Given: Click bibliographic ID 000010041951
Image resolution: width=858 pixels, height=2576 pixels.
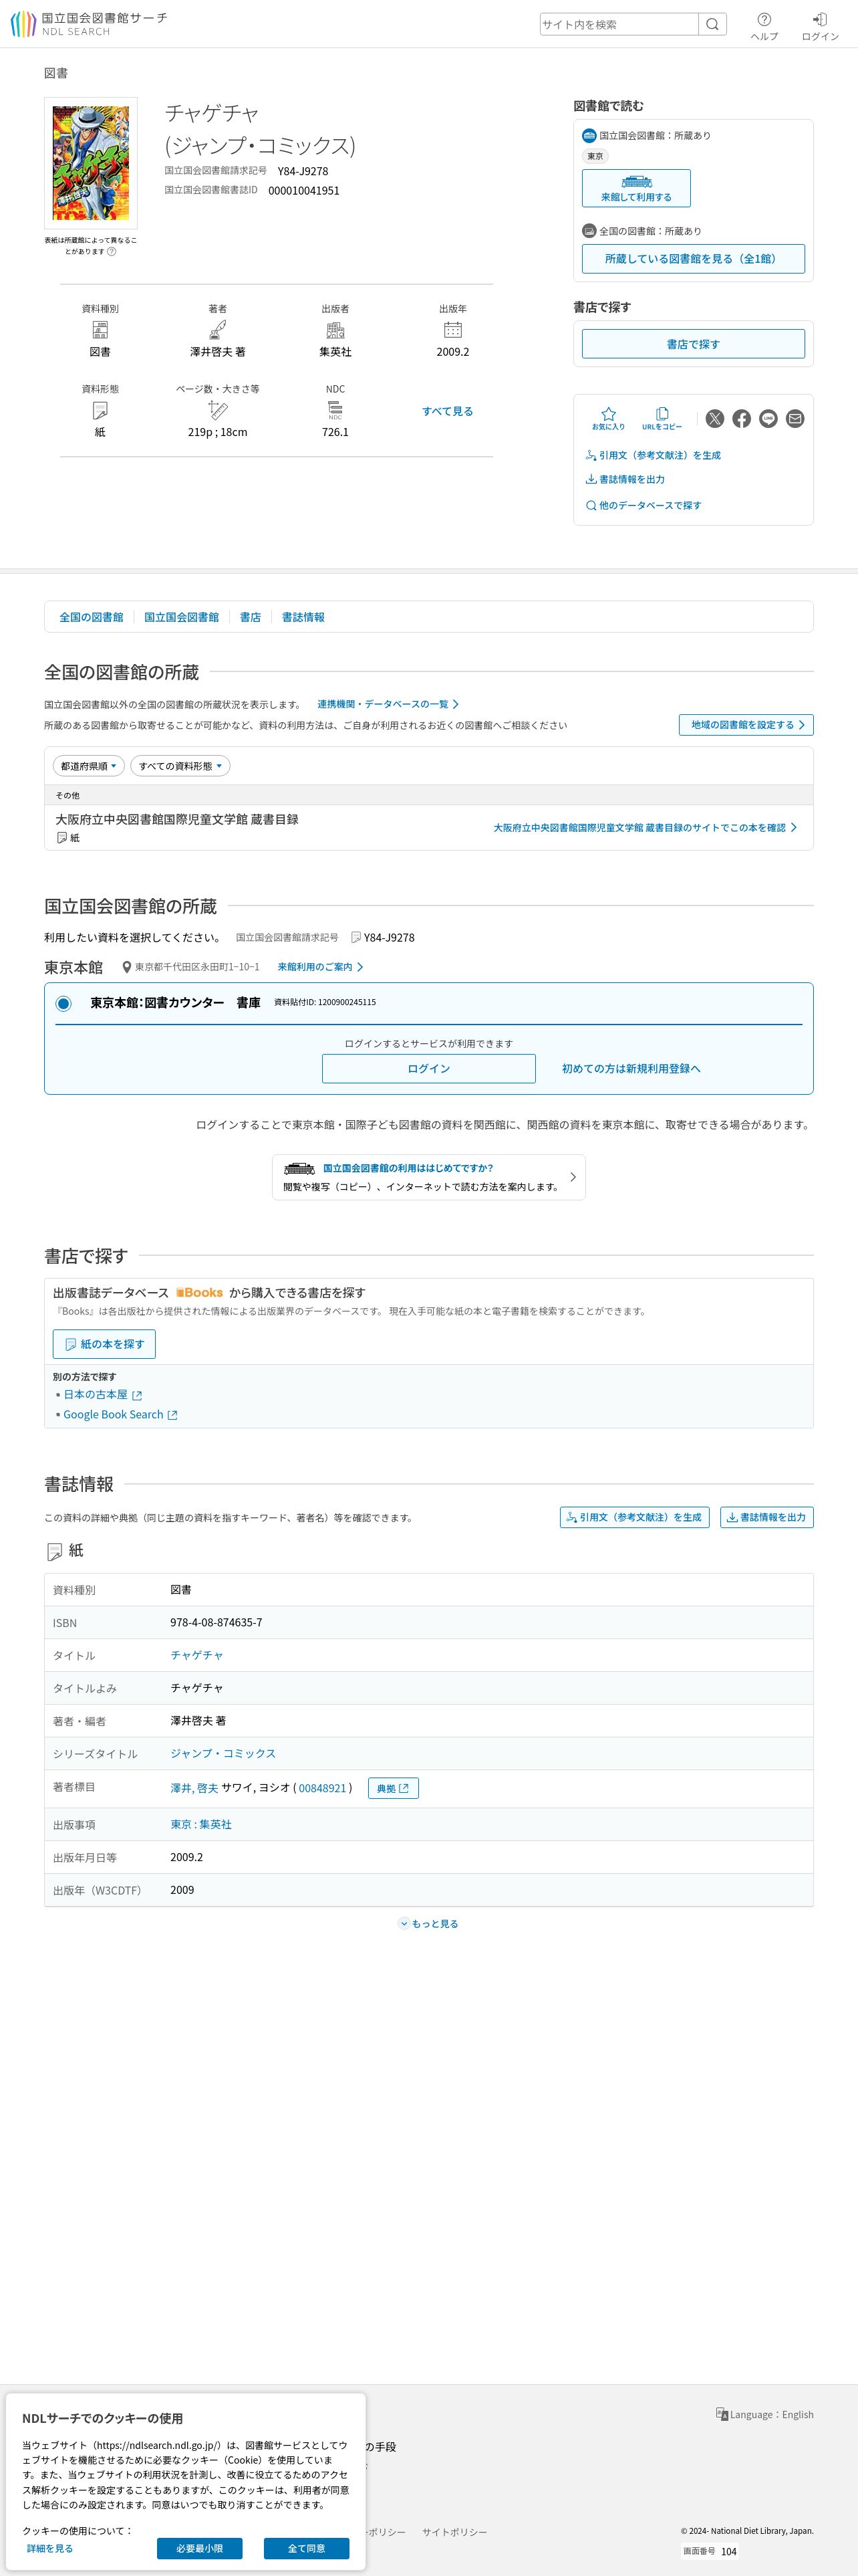Looking at the screenshot, I should pos(303,190).
